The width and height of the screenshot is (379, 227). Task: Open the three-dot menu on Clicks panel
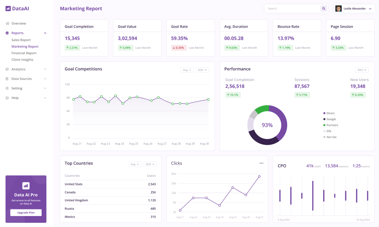[x=261, y=163]
